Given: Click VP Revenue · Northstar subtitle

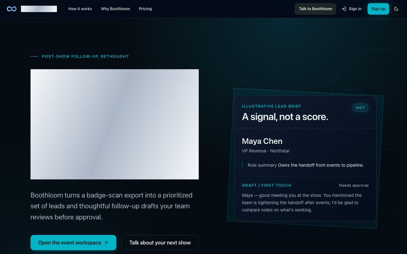Looking at the screenshot, I should point(266,151).
